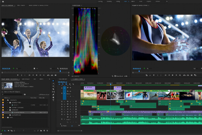Export frame from Program monitor
202x135 pixels.
point(192,75)
